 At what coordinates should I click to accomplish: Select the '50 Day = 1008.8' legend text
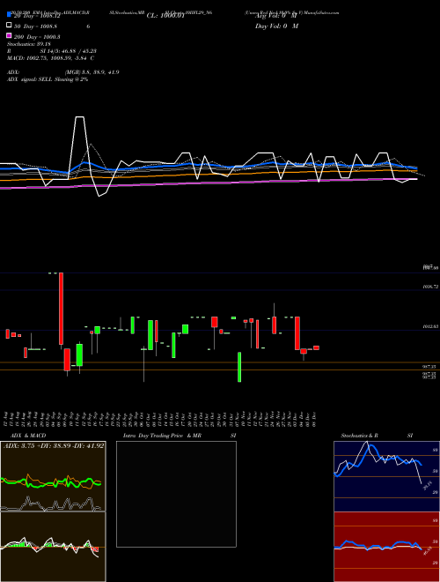click(35, 26)
